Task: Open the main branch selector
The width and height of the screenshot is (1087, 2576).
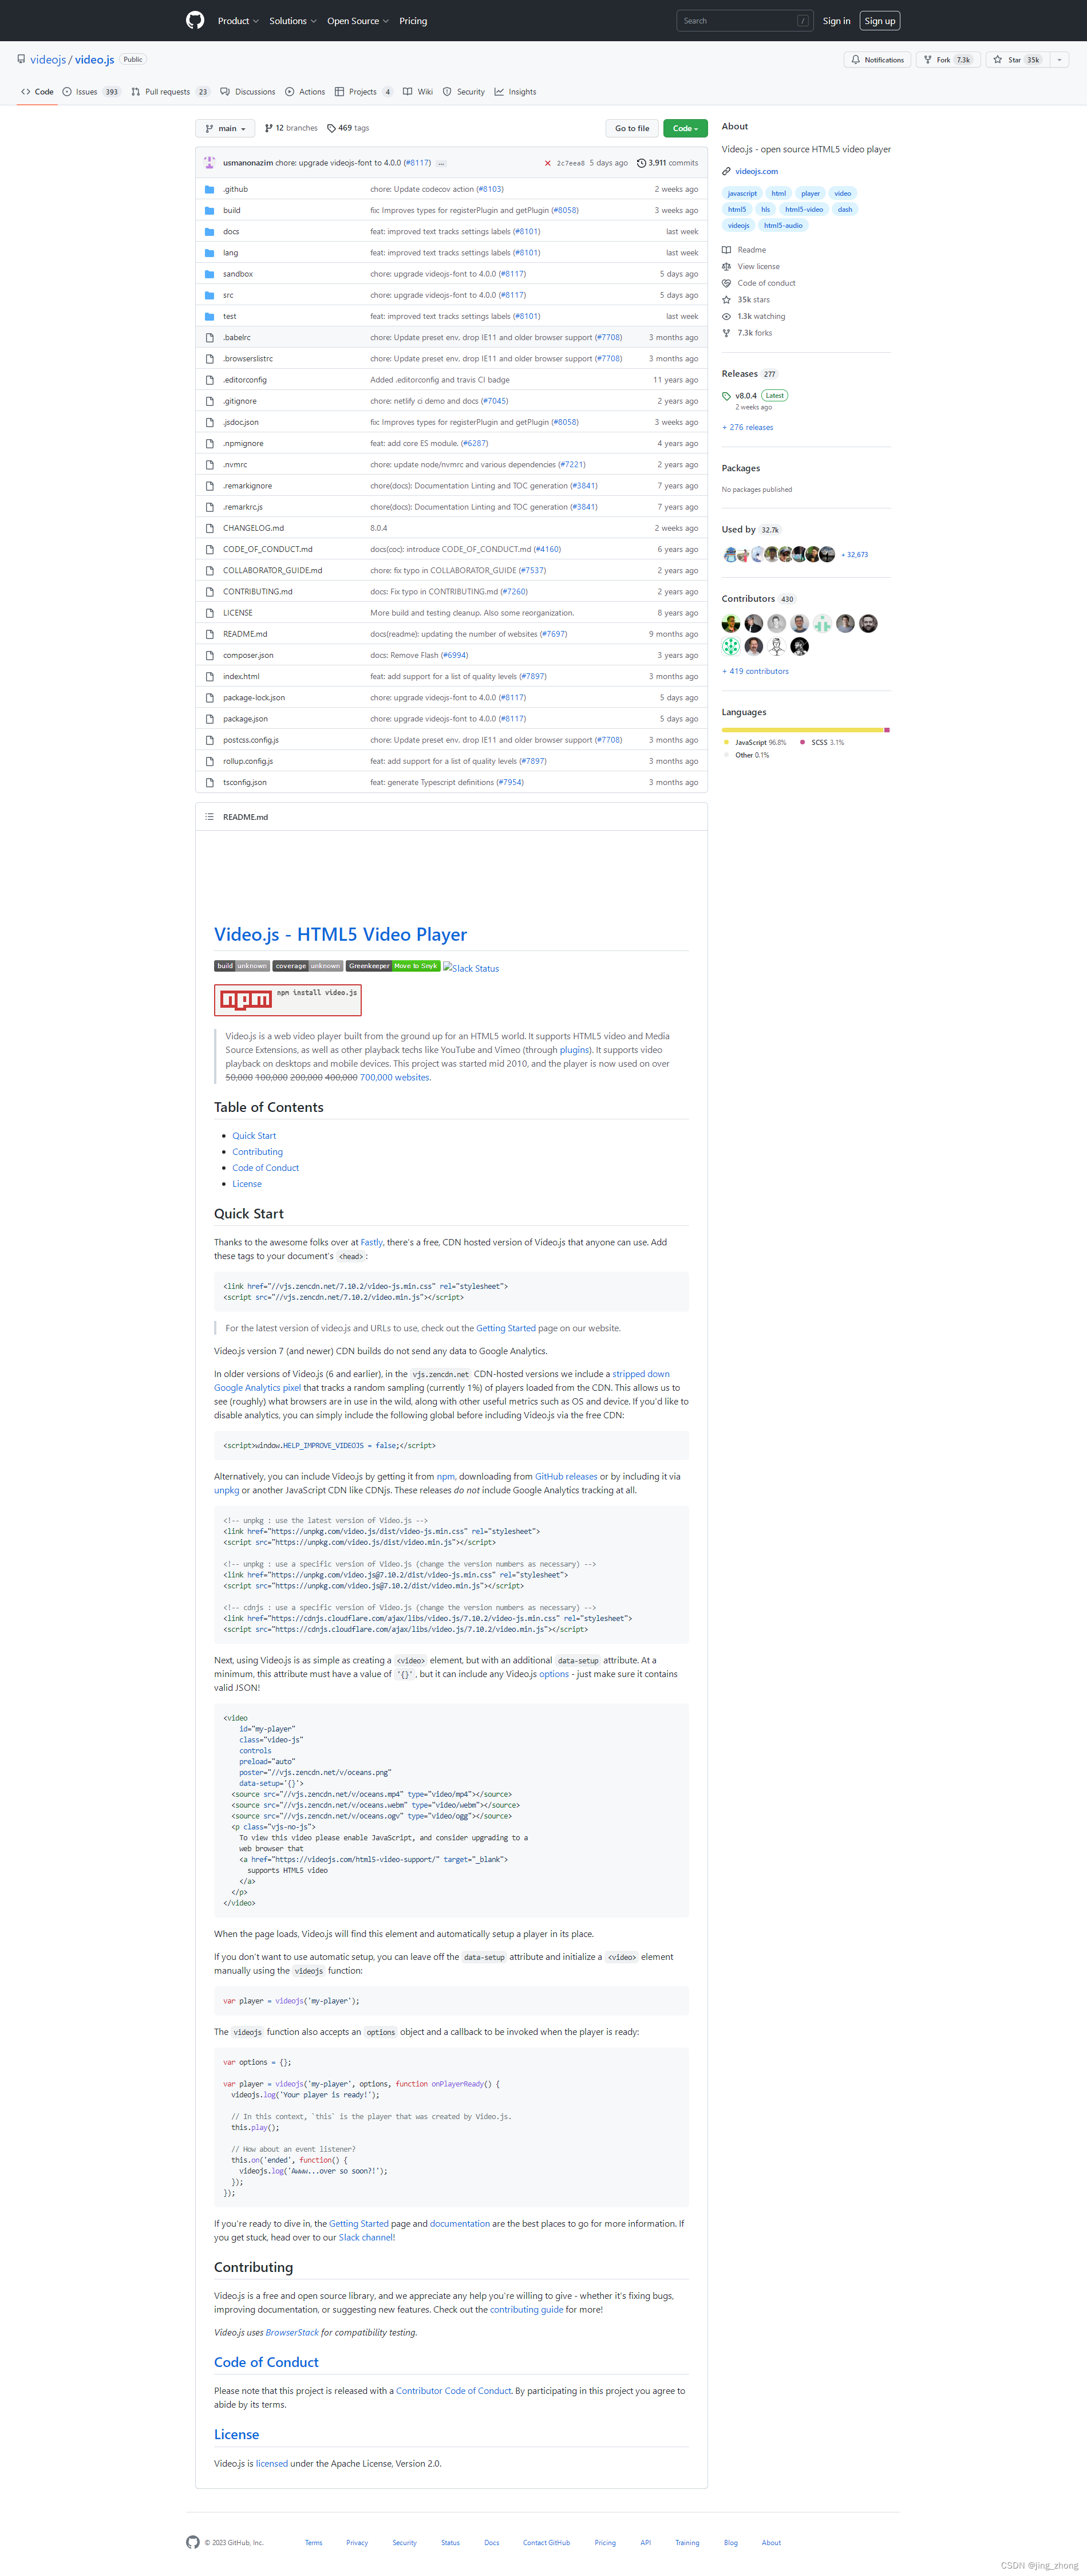Action: 225,128
